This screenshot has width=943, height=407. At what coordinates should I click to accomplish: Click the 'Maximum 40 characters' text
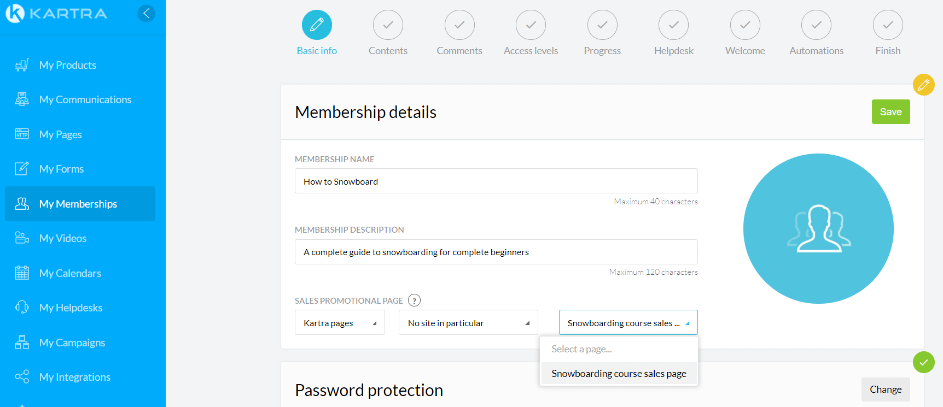pos(656,202)
